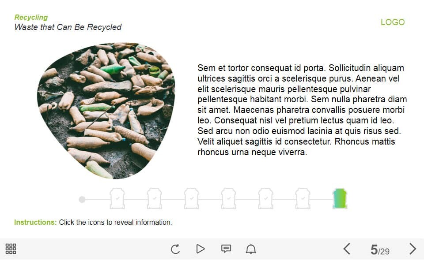Select the second recycling bin icon
Screen dimensions: 424x260
coord(154,199)
